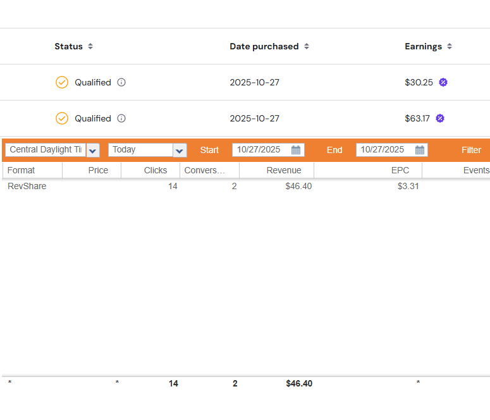Click the Format column header

21,170
